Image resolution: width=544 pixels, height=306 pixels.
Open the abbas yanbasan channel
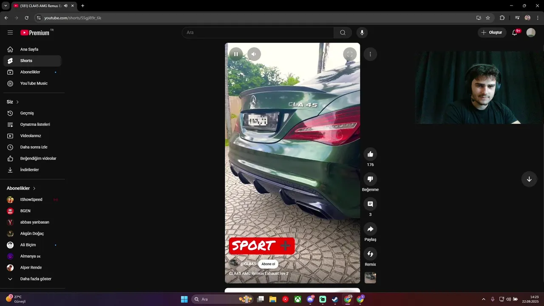pyautogui.click(x=32, y=222)
